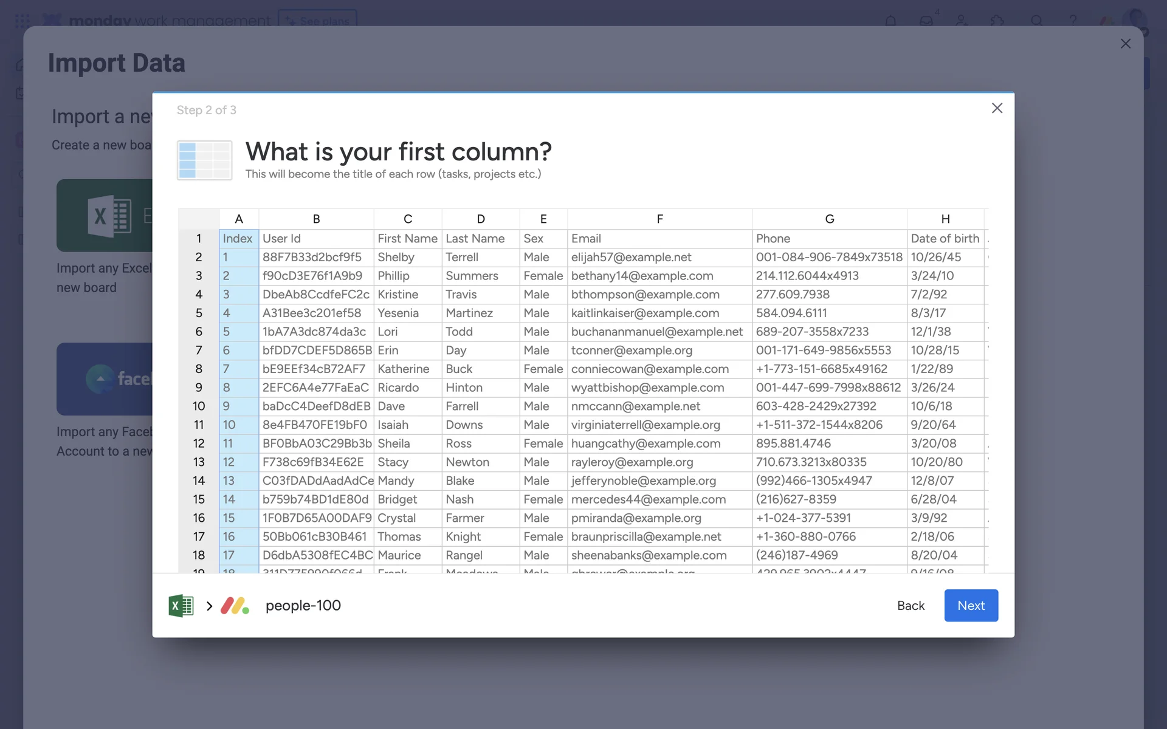Select column C header for First Name
This screenshot has width=1167, height=729.
[408, 219]
